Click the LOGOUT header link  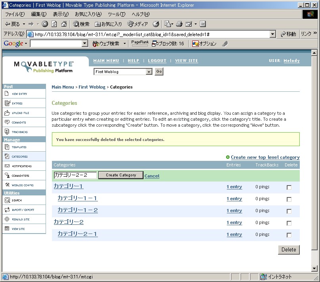pyautogui.click(x=157, y=61)
